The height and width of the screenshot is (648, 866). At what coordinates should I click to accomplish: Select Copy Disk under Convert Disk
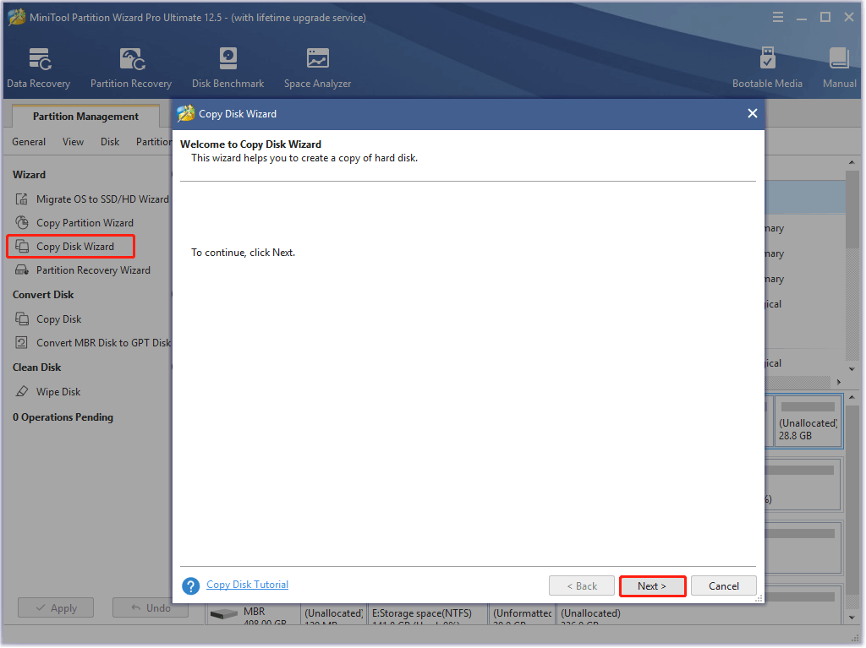pyautogui.click(x=58, y=319)
